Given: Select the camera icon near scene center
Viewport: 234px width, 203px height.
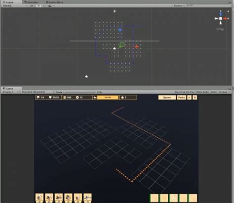Looking at the screenshot, I should point(115,48).
